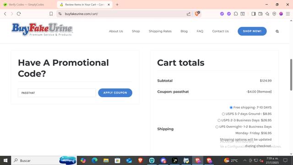Viewport: 293px width, 165px height.
Task: Select UPS Overnight 1-2 Business Days shipping
Action: pos(217,127)
